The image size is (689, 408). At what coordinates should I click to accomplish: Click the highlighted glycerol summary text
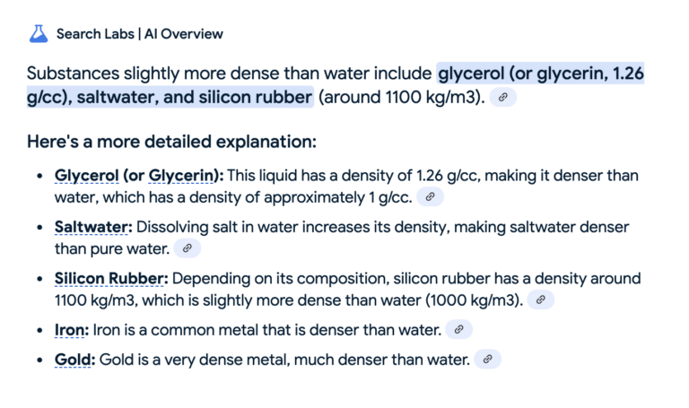click(x=540, y=74)
